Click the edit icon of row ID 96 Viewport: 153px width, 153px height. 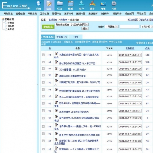[x=57, y=75]
